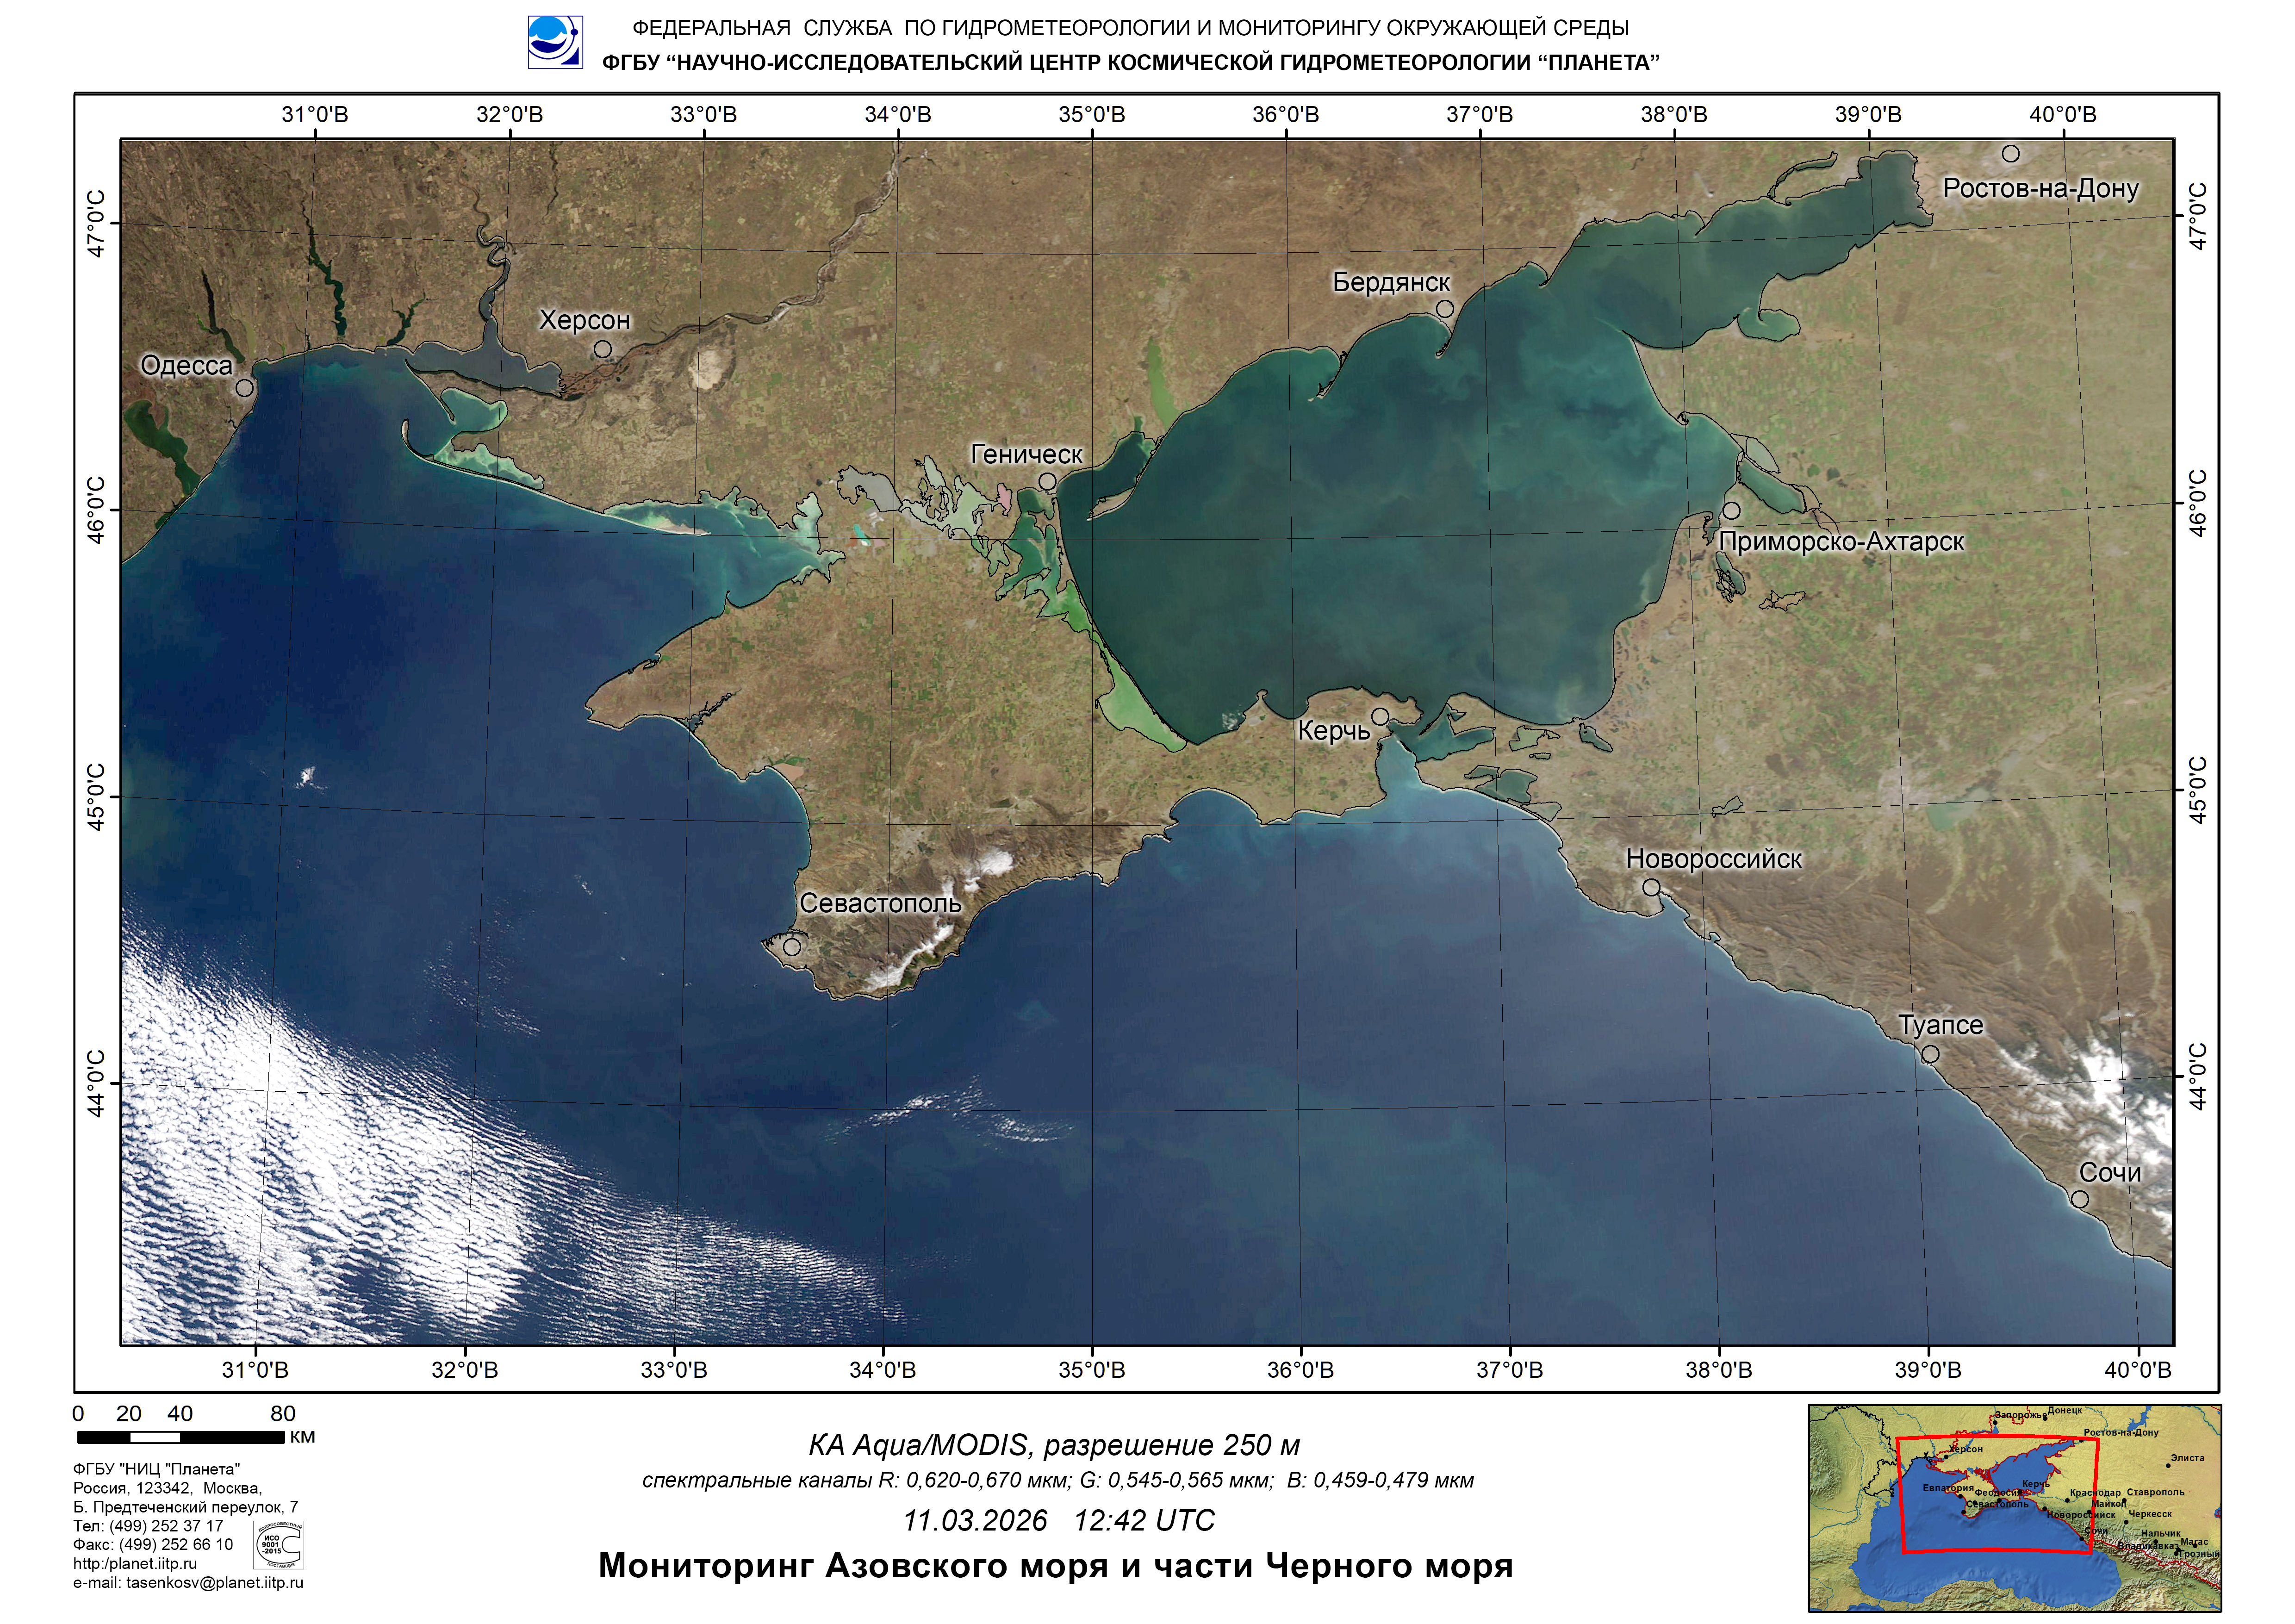Click the Sevastopol city marker circle
Screen dimensions: 2295x1624
[792, 946]
